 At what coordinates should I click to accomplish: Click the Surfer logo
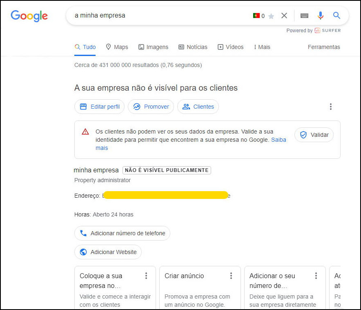point(328,30)
